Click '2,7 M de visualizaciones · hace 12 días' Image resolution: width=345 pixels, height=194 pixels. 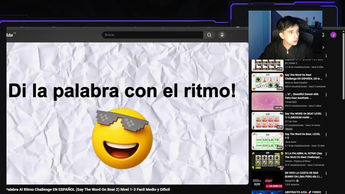point(305,146)
